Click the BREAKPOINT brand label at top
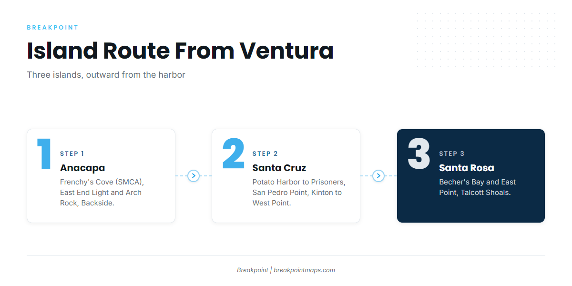This screenshot has height=286, width=572. click(x=52, y=28)
